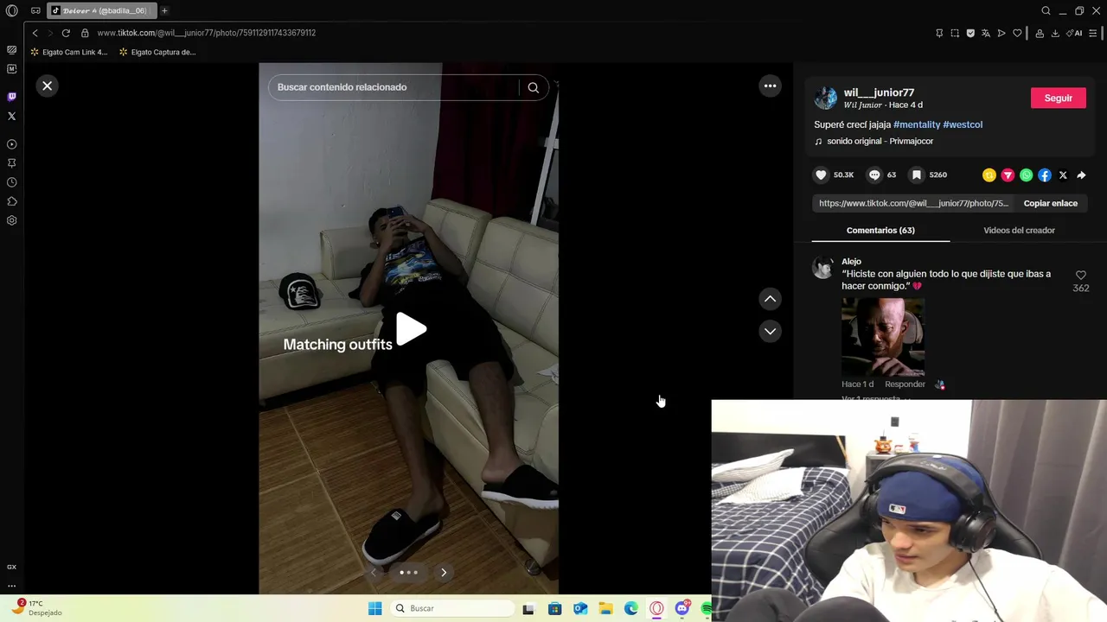Image resolution: width=1107 pixels, height=622 pixels.
Task: Open sidebar history clock icon
Action: pos(11,182)
